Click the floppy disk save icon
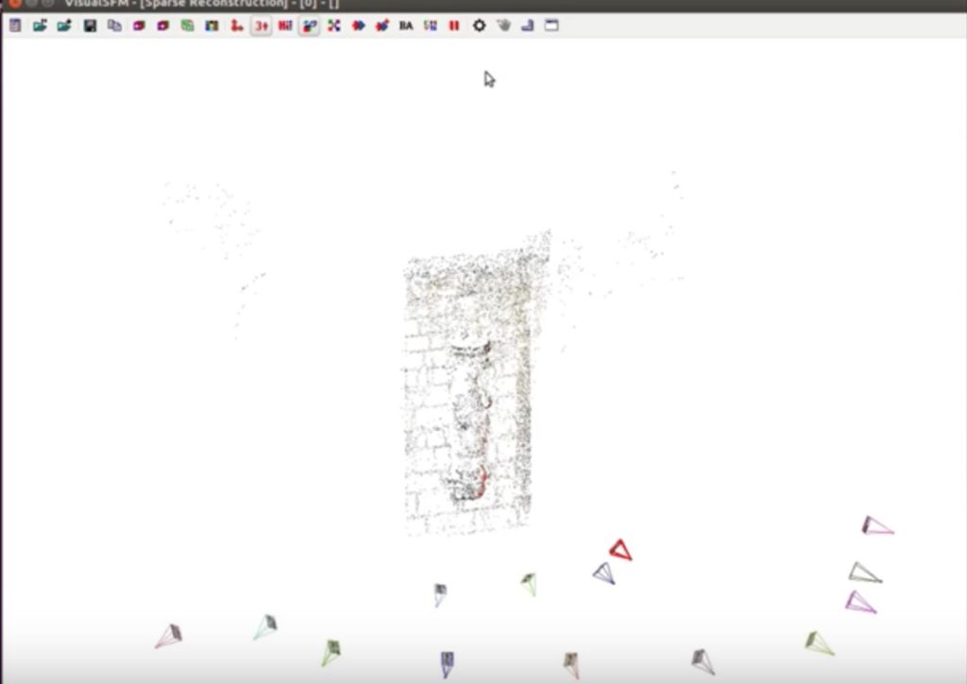The width and height of the screenshot is (967, 684). click(90, 26)
